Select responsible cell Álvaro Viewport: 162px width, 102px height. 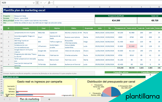click(89, 51)
